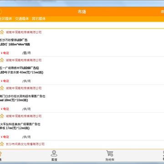Click the /面/月 unit label
The width and height of the screenshot is (164, 164).
pos(26,53)
